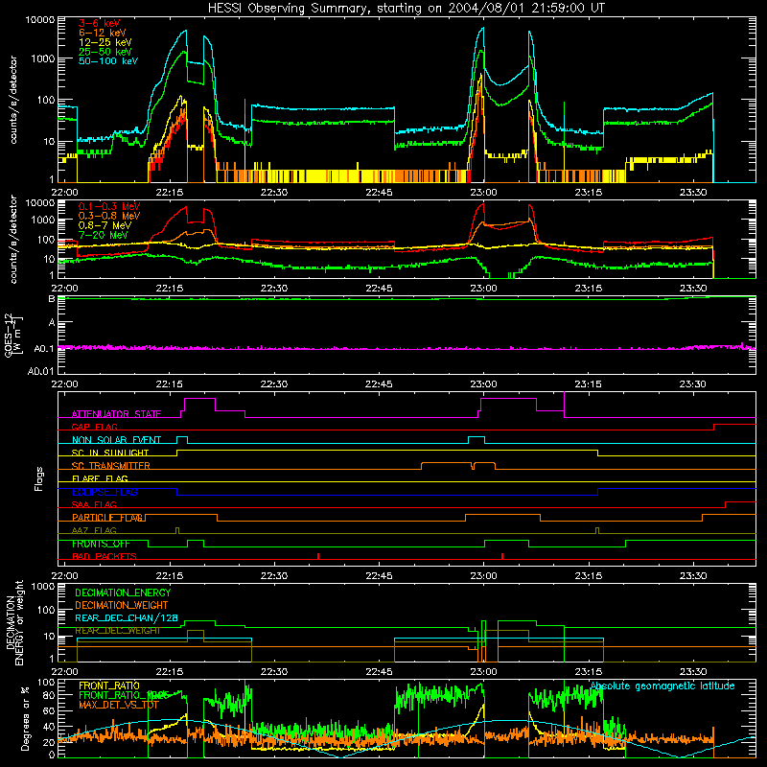Click the Absolute geomagnetic latitude label

click(x=662, y=686)
